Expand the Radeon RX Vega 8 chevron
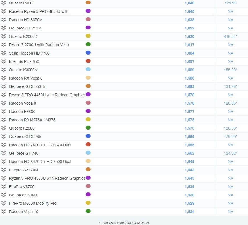The image size is (248, 225). tap(3, 78)
